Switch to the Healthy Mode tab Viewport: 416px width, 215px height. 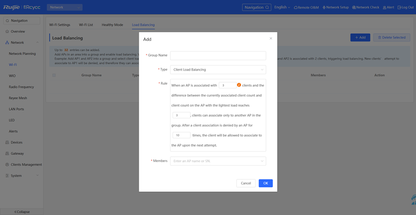112,25
